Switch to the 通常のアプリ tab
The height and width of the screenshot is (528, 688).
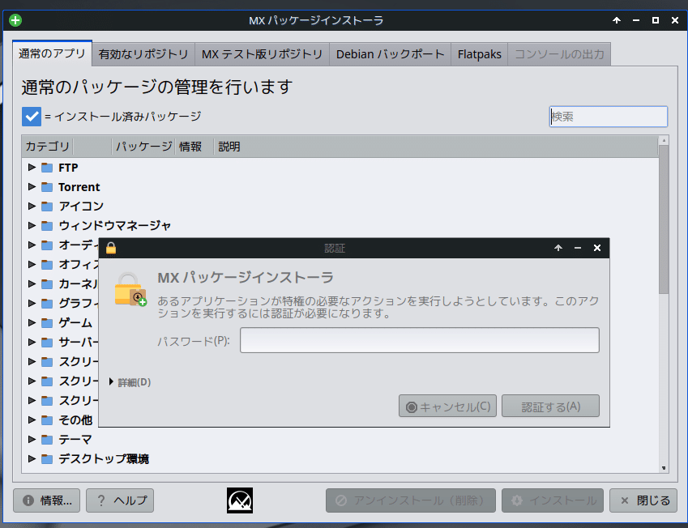pyautogui.click(x=52, y=53)
